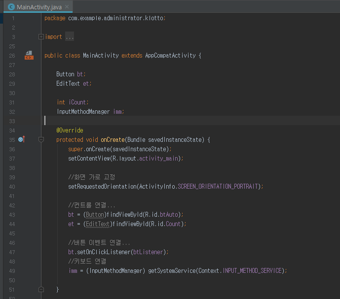Click the extends keyword on line 26

[132, 56]
